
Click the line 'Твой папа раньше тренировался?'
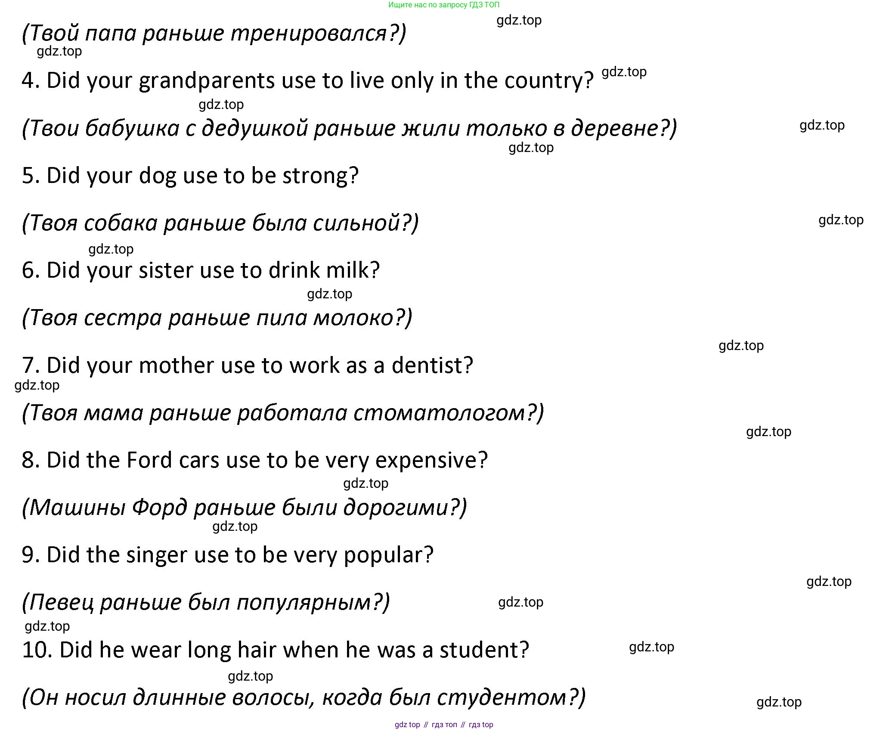click(214, 33)
